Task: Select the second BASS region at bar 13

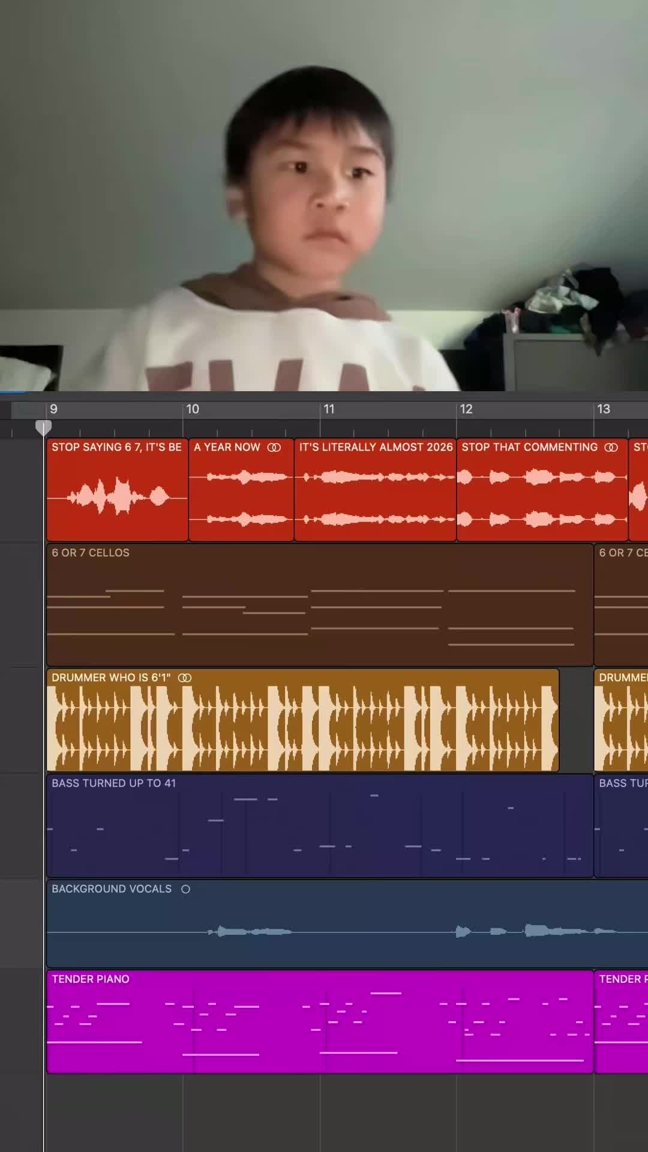Action: pos(621,826)
